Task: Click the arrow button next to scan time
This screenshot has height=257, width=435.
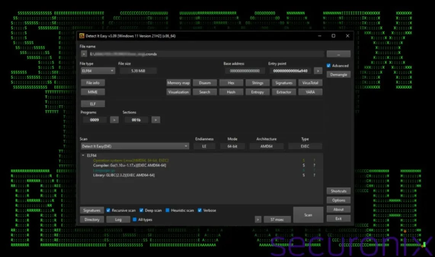Action: 258,220
